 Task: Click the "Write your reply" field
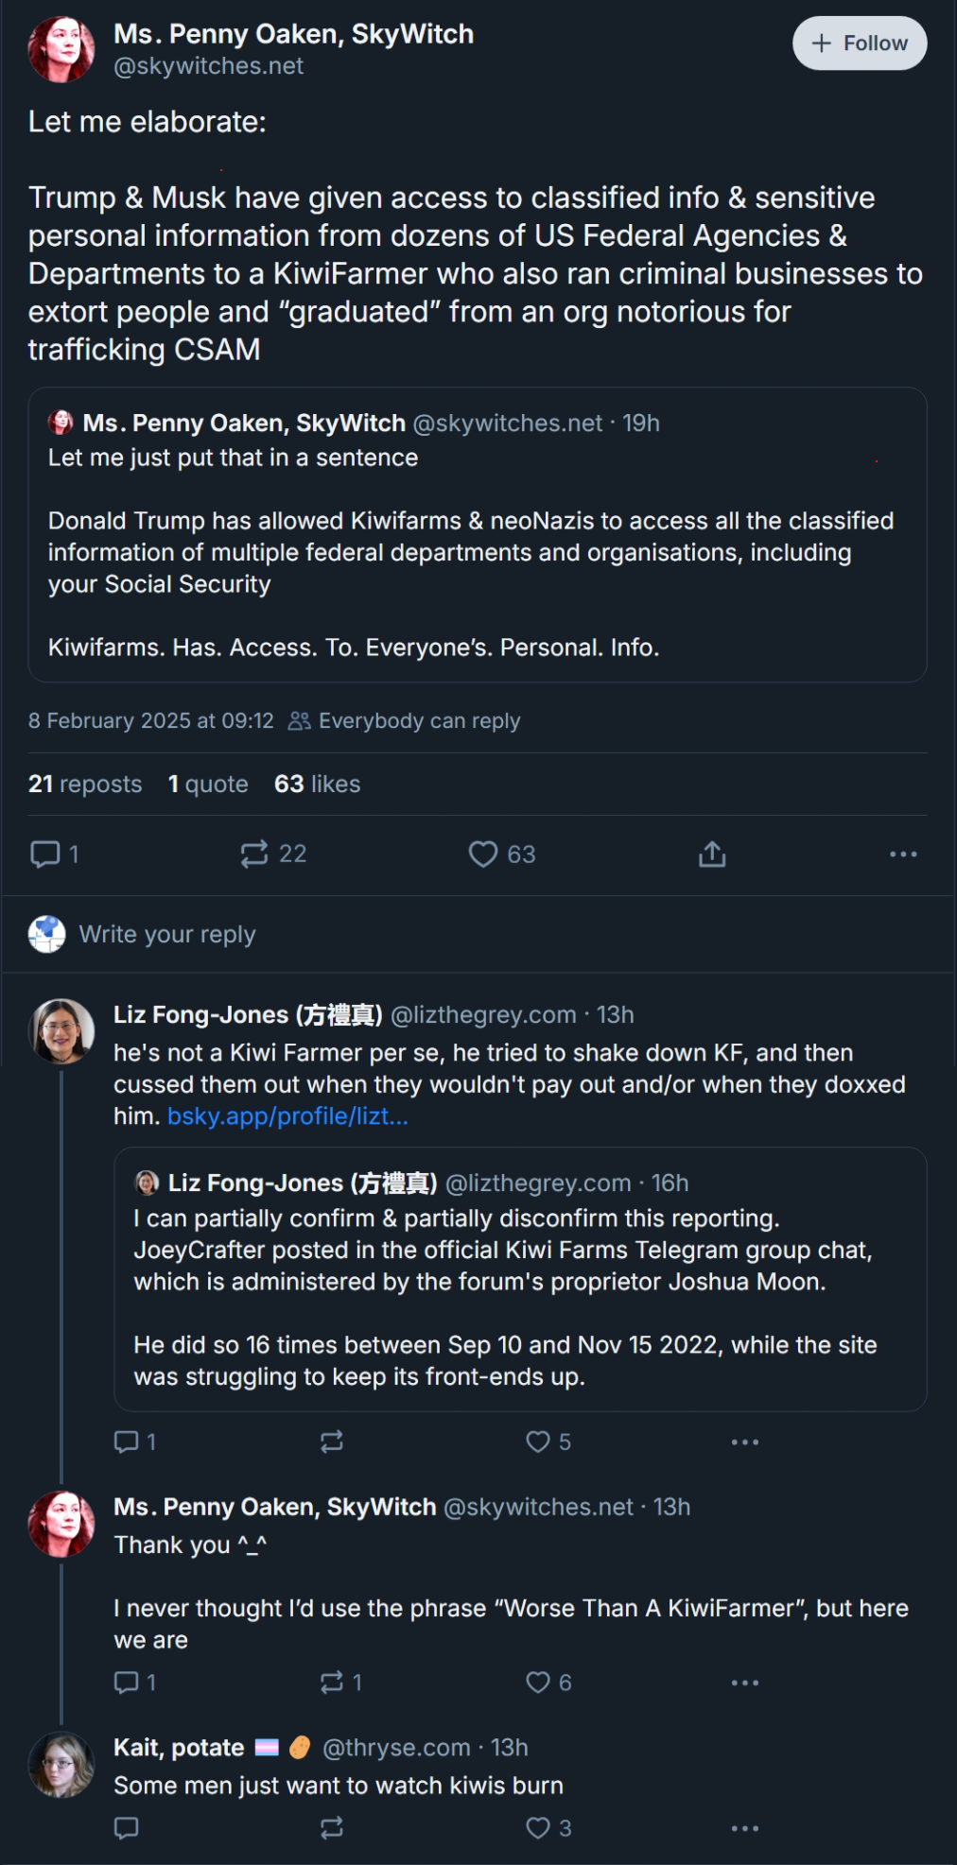pos(167,935)
